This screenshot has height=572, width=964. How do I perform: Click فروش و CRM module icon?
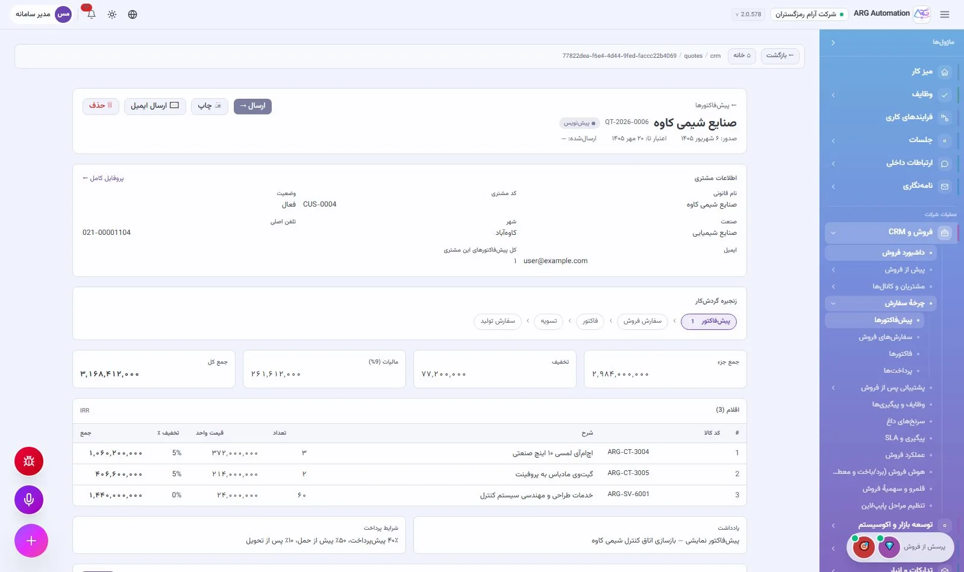click(945, 232)
